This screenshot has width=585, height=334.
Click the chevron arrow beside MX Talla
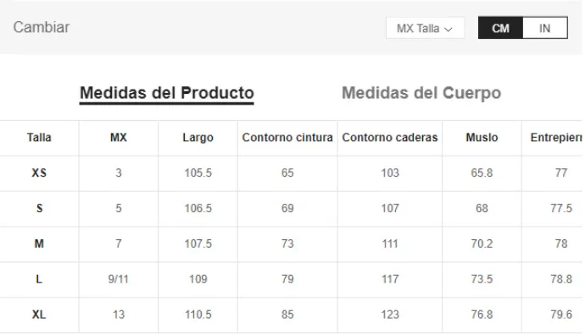pos(448,29)
